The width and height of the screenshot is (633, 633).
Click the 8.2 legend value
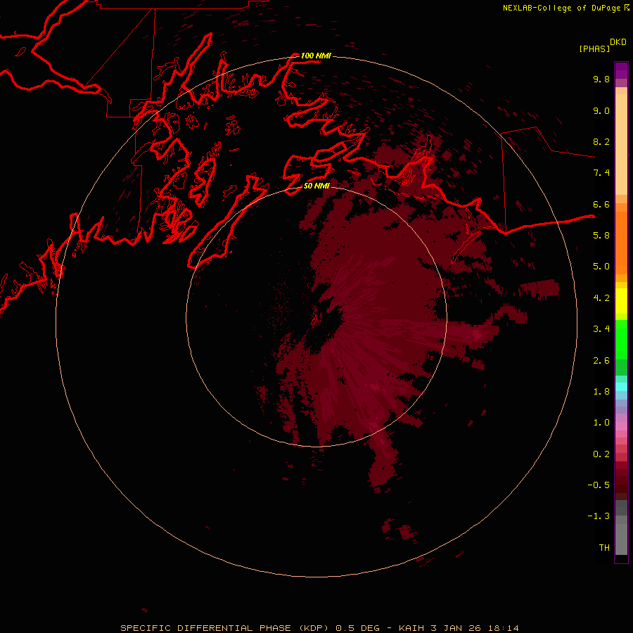[x=601, y=141]
